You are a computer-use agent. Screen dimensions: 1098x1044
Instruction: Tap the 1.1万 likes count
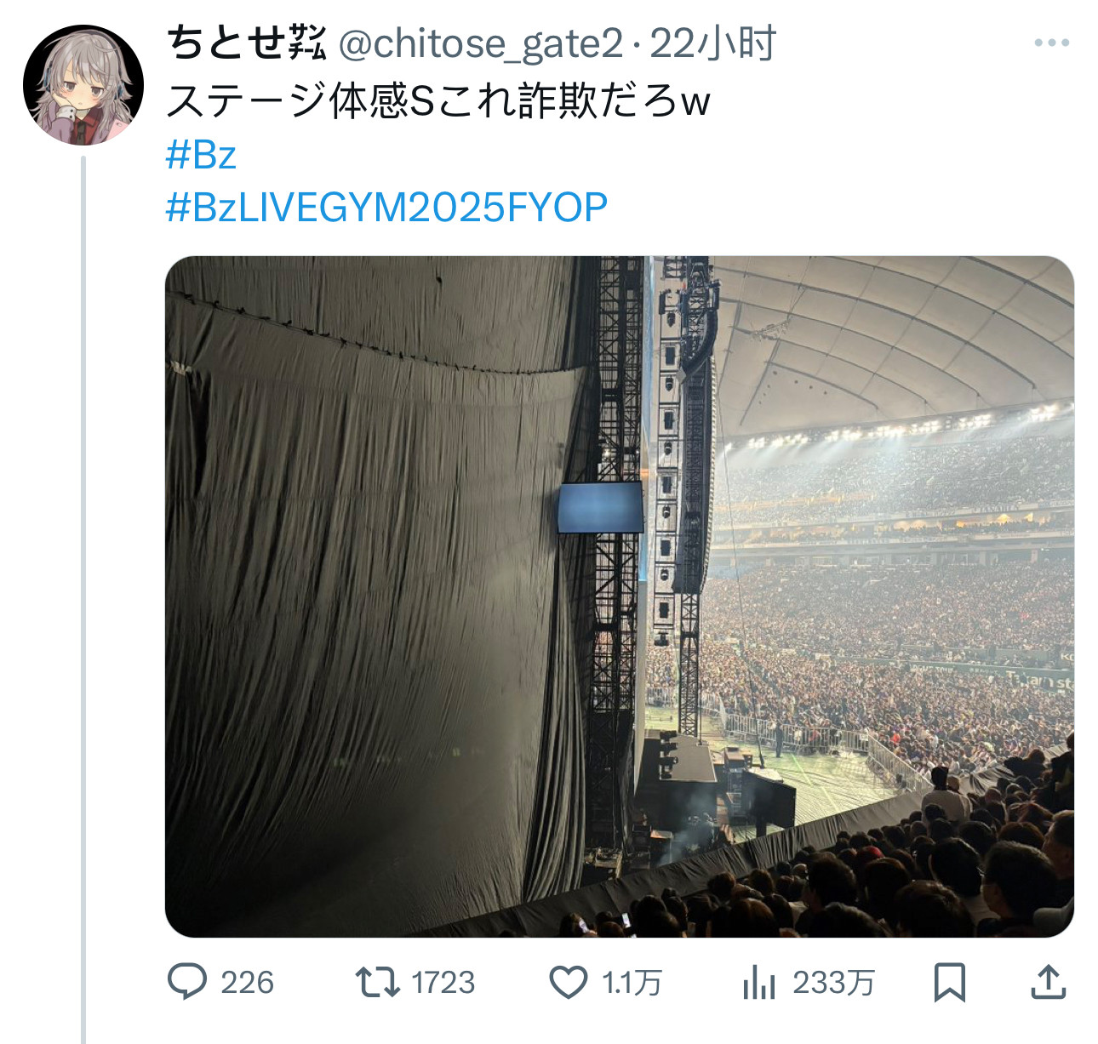click(x=632, y=983)
